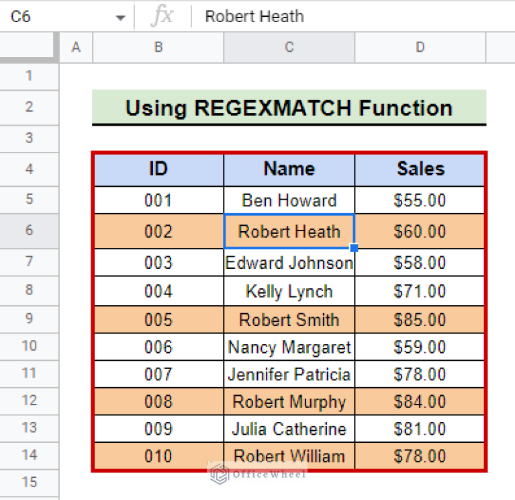Screen dimensions: 515x500
Task: Select column D header
Action: coord(420,47)
